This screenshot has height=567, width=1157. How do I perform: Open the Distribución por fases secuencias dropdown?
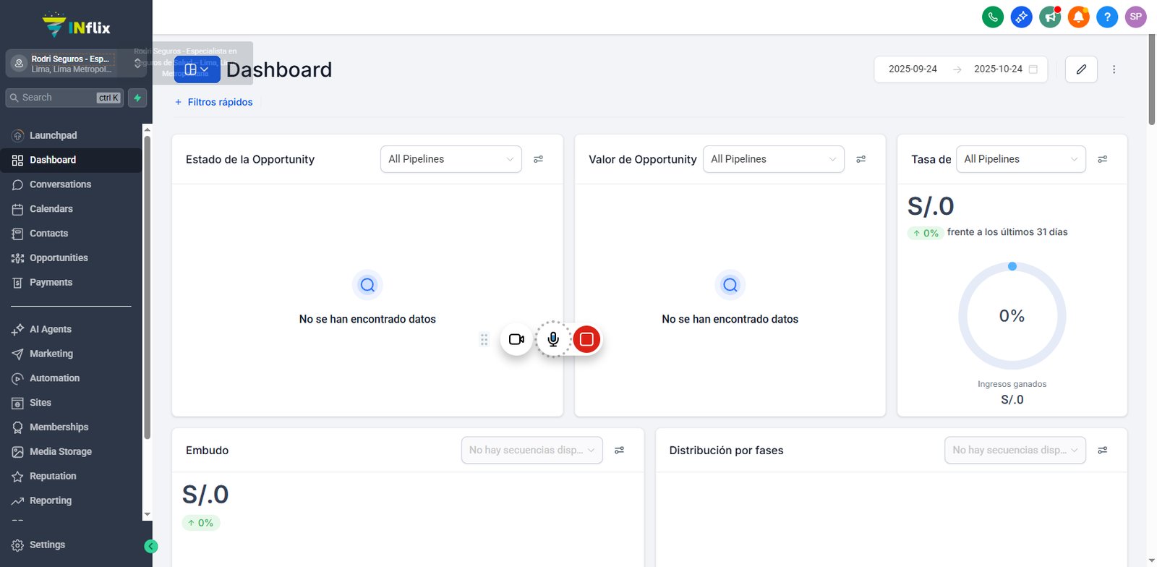pyautogui.click(x=1015, y=450)
